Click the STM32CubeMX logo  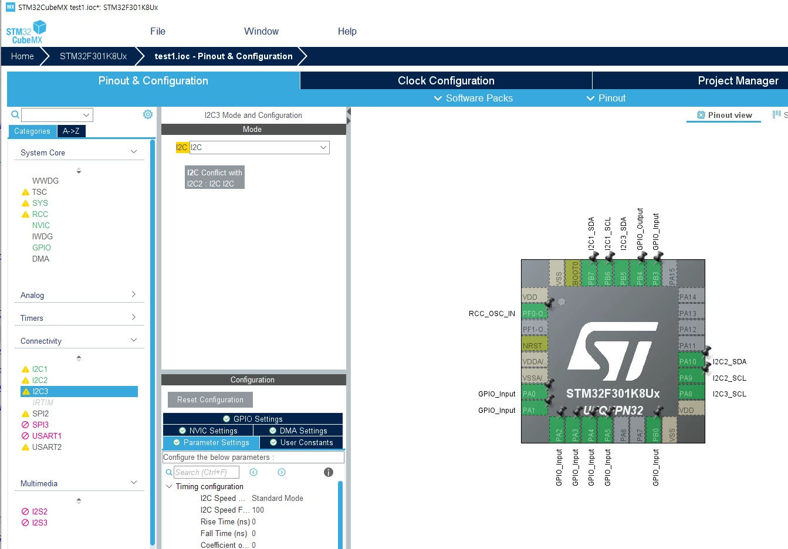coord(26,32)
